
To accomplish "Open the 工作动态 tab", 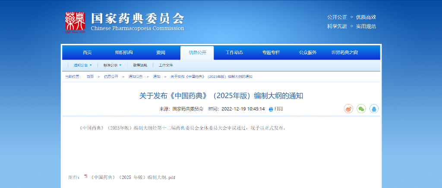I will [x=234, y=52].
